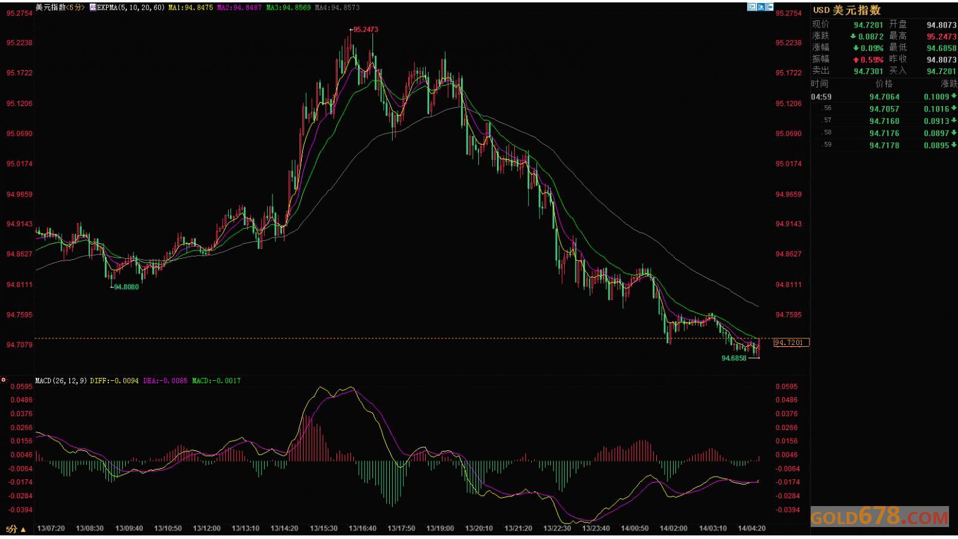The image size is (958, 539).
Task: Click the second blue chart-layout icon above the chart
Action: click(761, 7)
